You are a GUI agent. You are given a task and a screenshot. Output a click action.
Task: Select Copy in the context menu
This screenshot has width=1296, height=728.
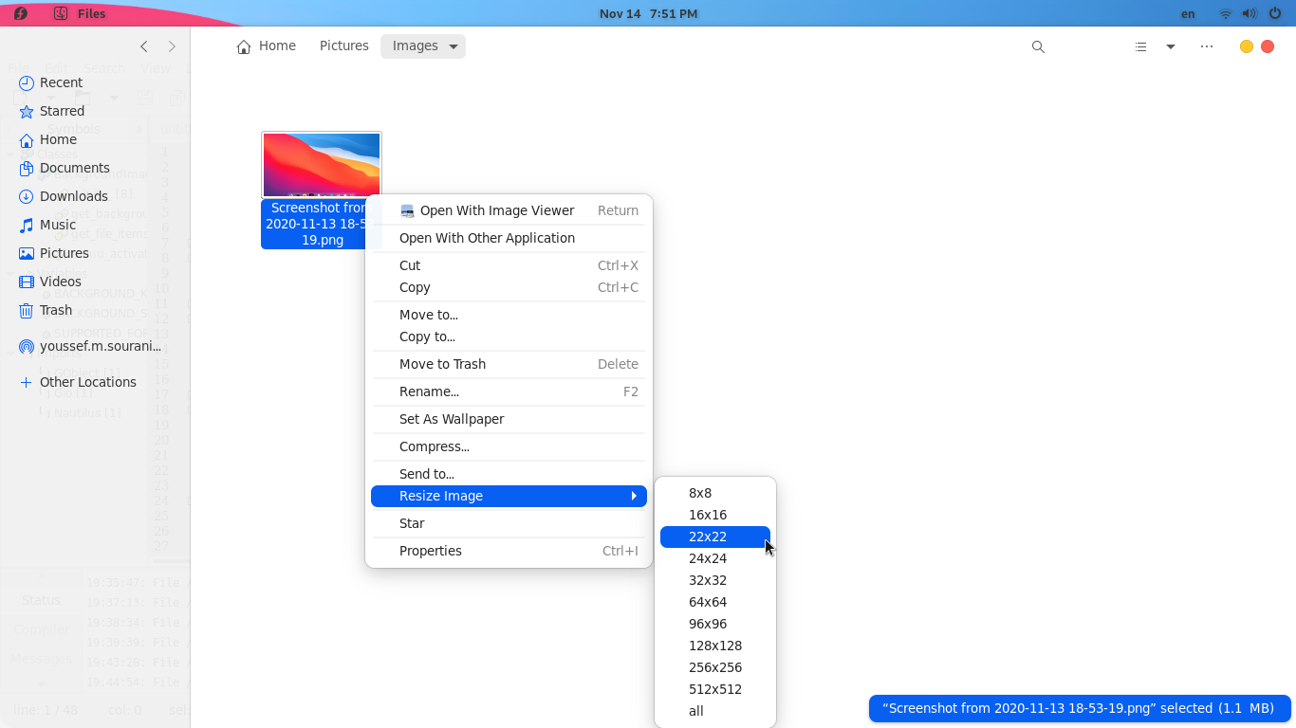click(509, 287)
